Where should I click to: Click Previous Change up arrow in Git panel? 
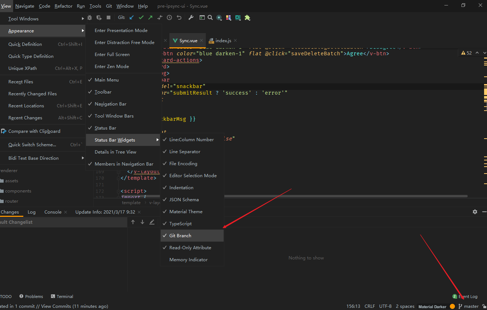(133, 222)
